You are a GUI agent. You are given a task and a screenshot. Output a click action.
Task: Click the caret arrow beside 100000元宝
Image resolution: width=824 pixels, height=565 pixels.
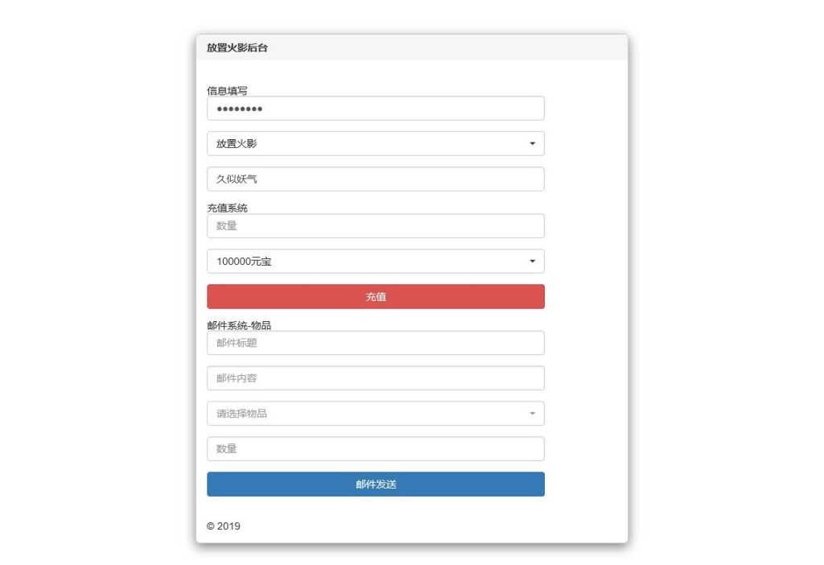point(533,261)
